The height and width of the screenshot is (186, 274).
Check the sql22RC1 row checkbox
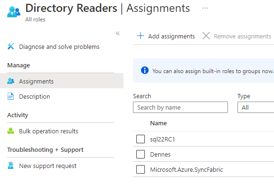point(141,139)
